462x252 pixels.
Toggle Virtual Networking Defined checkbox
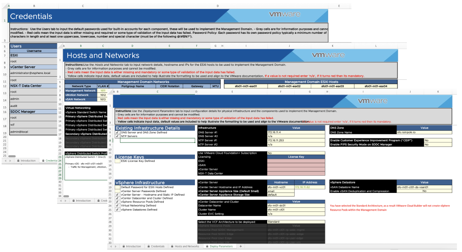pos(117,206)
